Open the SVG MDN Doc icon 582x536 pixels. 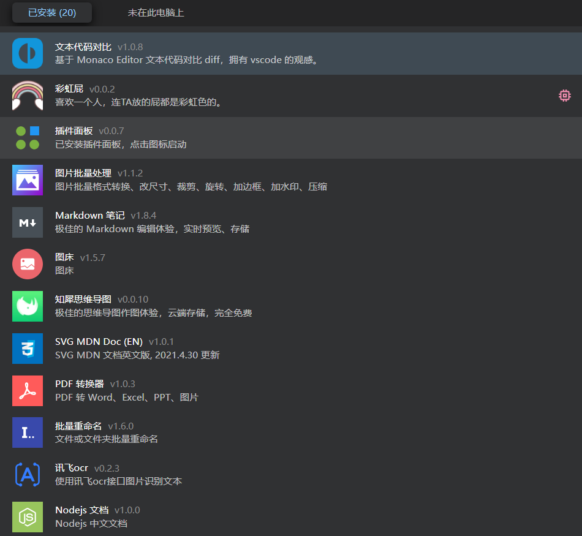pos(28,349)
